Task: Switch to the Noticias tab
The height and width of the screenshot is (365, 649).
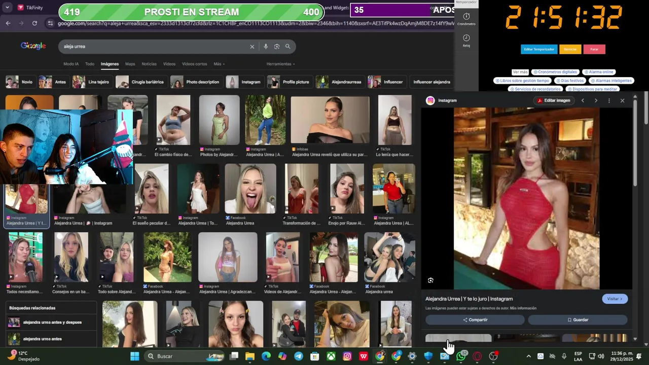Action: [x=149, y=64]
